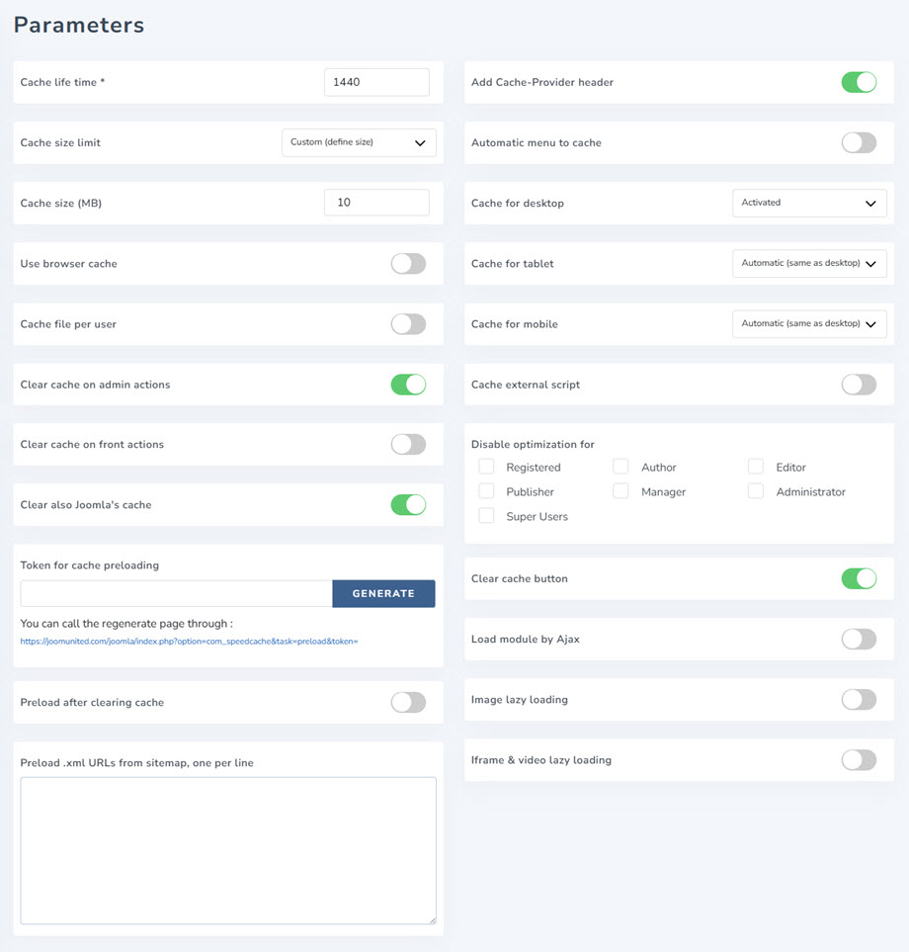Enable Automatic menu to cache

(859, 142)
